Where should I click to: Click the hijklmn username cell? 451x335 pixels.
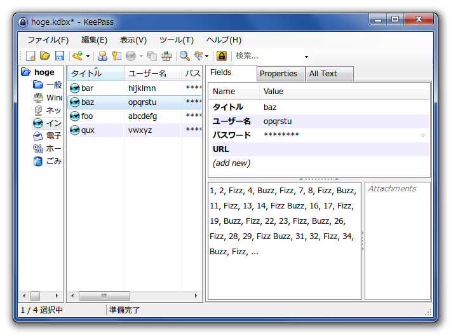tap(142, 88)
